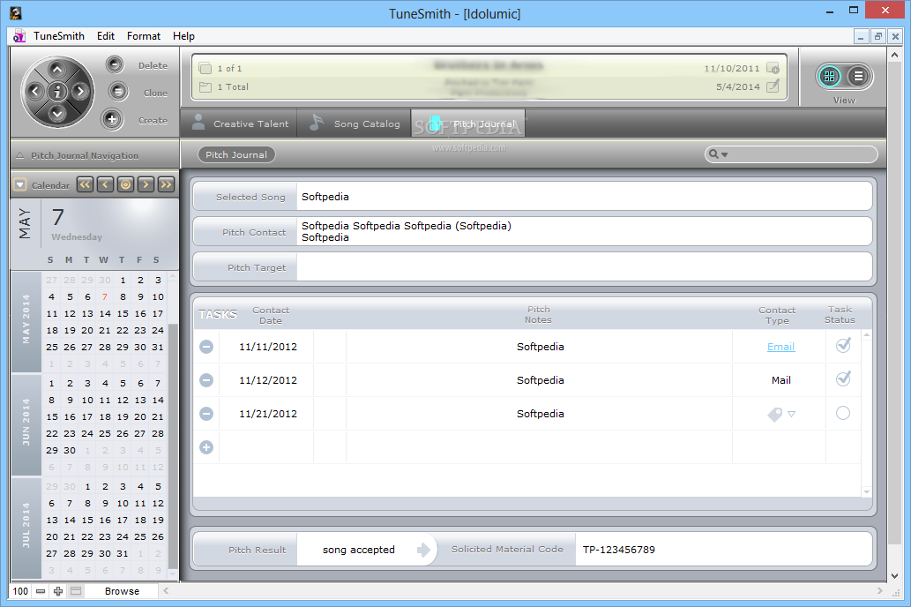Viewport: 911px width, 607px height.
Task: Open the Song Catalog tab
Action: pyautogui.click(x=354, y=124)
